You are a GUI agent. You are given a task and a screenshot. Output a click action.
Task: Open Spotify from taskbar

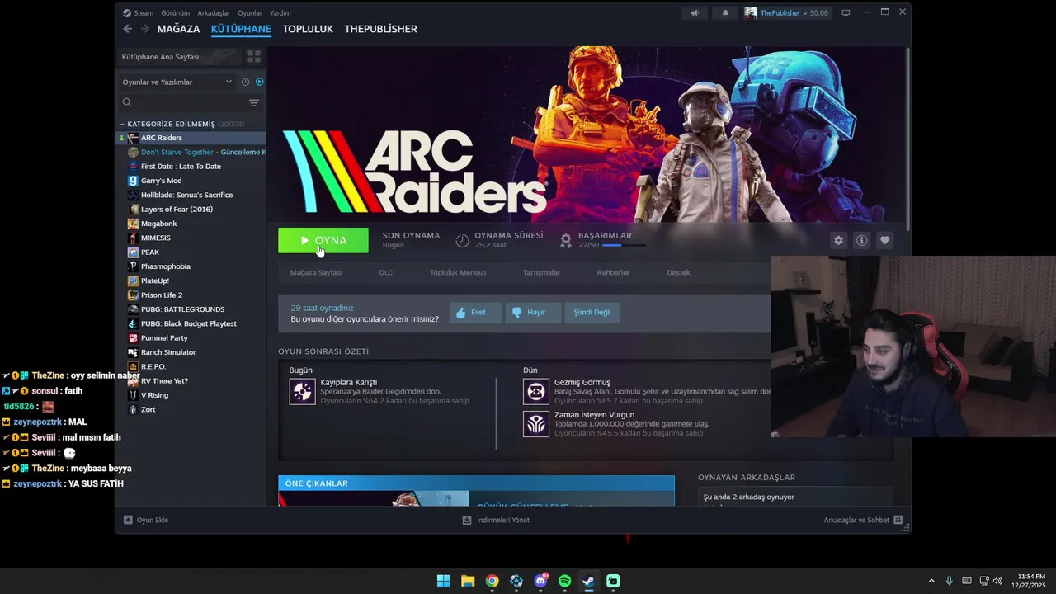point(564,581)
